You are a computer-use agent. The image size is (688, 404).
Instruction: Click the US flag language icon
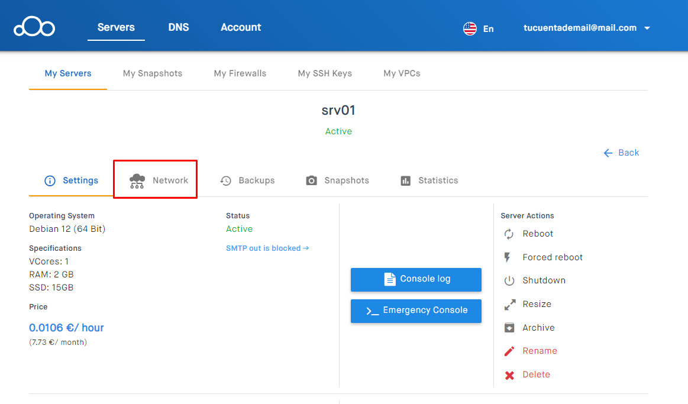470,28
